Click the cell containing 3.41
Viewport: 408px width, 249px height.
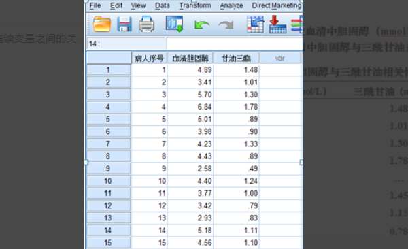[x=190, y=82]
